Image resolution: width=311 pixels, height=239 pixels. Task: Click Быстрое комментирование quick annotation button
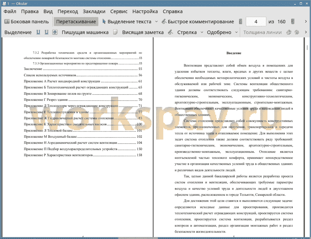pyautogui.click(x=198, y=22)
